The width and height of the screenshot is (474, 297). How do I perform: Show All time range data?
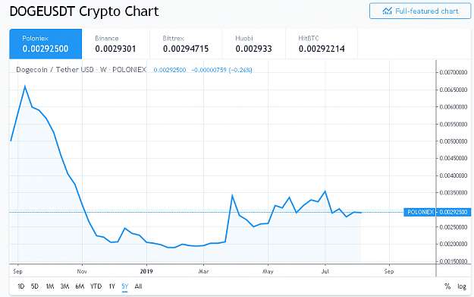[x=138, y=286]
